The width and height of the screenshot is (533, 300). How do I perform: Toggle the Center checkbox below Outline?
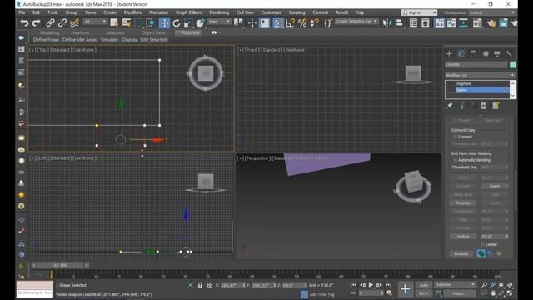point(482,244)
